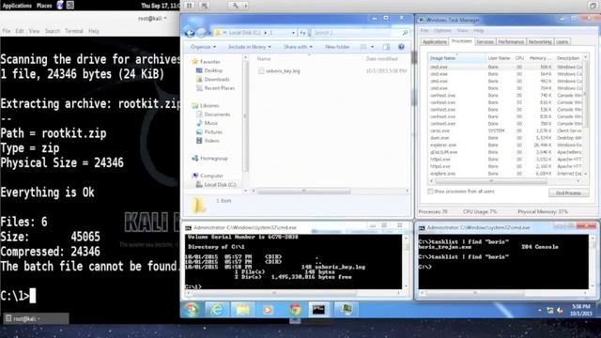The image size is (601, 338).
Task: Select the dwm.exe process row
Action: [x=506, y=138]
